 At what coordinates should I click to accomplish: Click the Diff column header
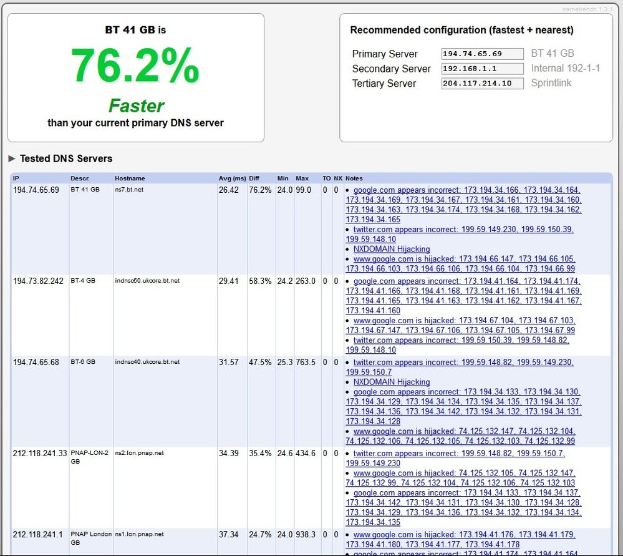point(254,178)
